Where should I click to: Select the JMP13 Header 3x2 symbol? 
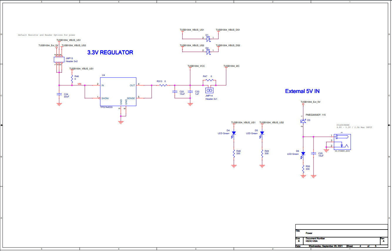58,59
